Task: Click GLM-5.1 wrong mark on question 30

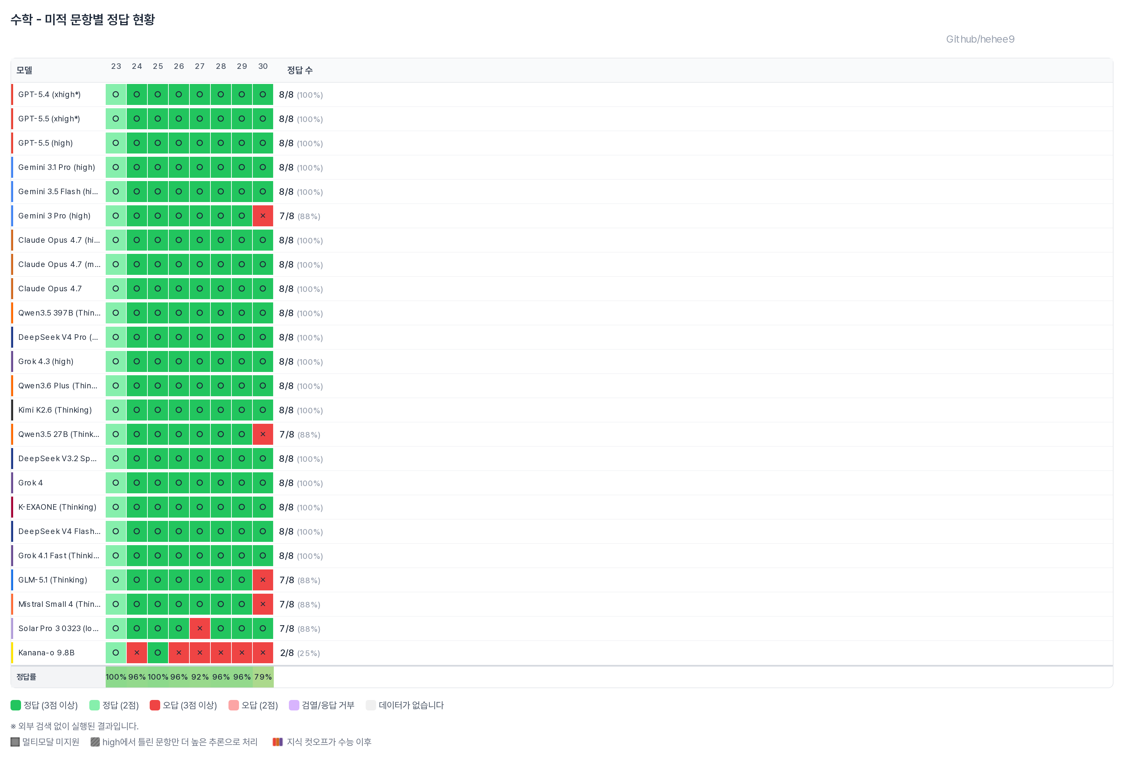Action: (263, 580)
